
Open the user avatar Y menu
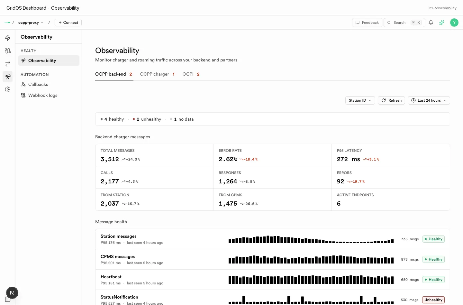454,23
